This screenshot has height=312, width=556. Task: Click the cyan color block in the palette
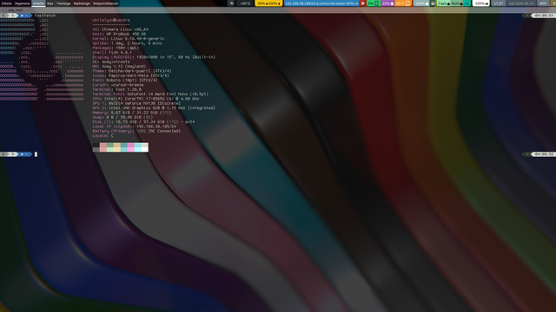click(137, 147)
